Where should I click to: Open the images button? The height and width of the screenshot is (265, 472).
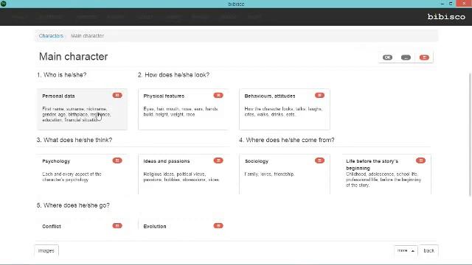point(46,250)
